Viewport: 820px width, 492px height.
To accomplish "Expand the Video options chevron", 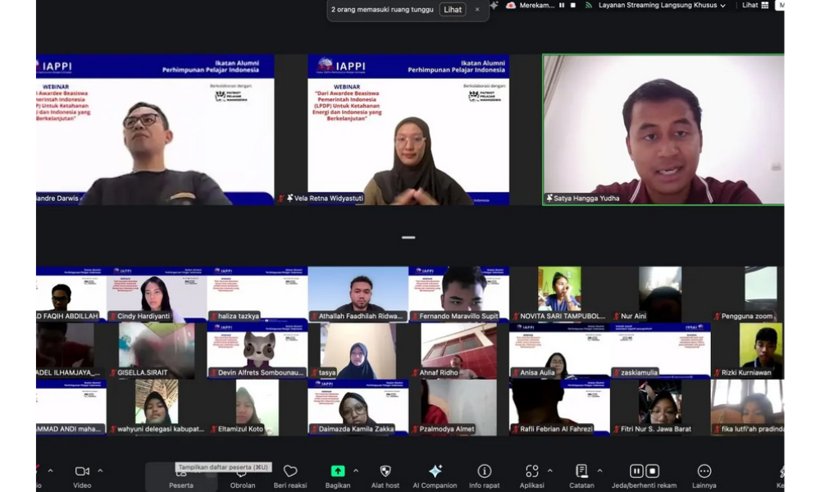I will click(x=100, y=471).
